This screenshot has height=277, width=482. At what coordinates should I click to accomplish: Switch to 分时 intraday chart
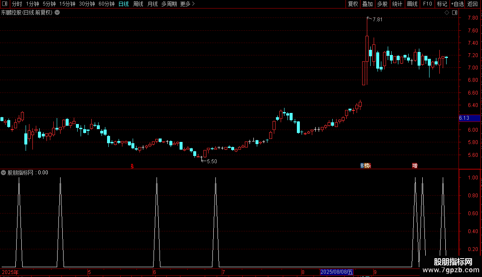[x=17, y=4]
